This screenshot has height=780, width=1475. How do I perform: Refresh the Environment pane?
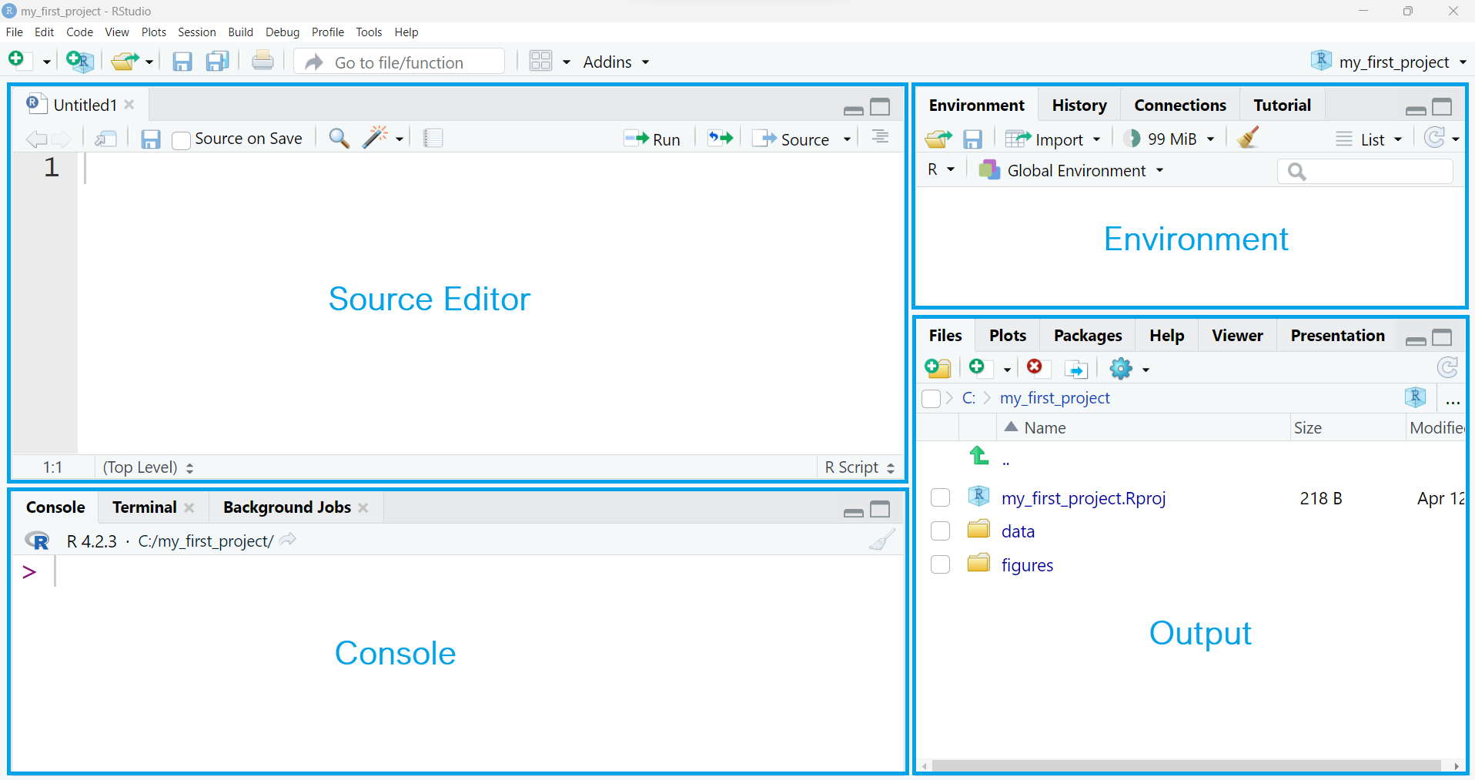(1434, 138)
